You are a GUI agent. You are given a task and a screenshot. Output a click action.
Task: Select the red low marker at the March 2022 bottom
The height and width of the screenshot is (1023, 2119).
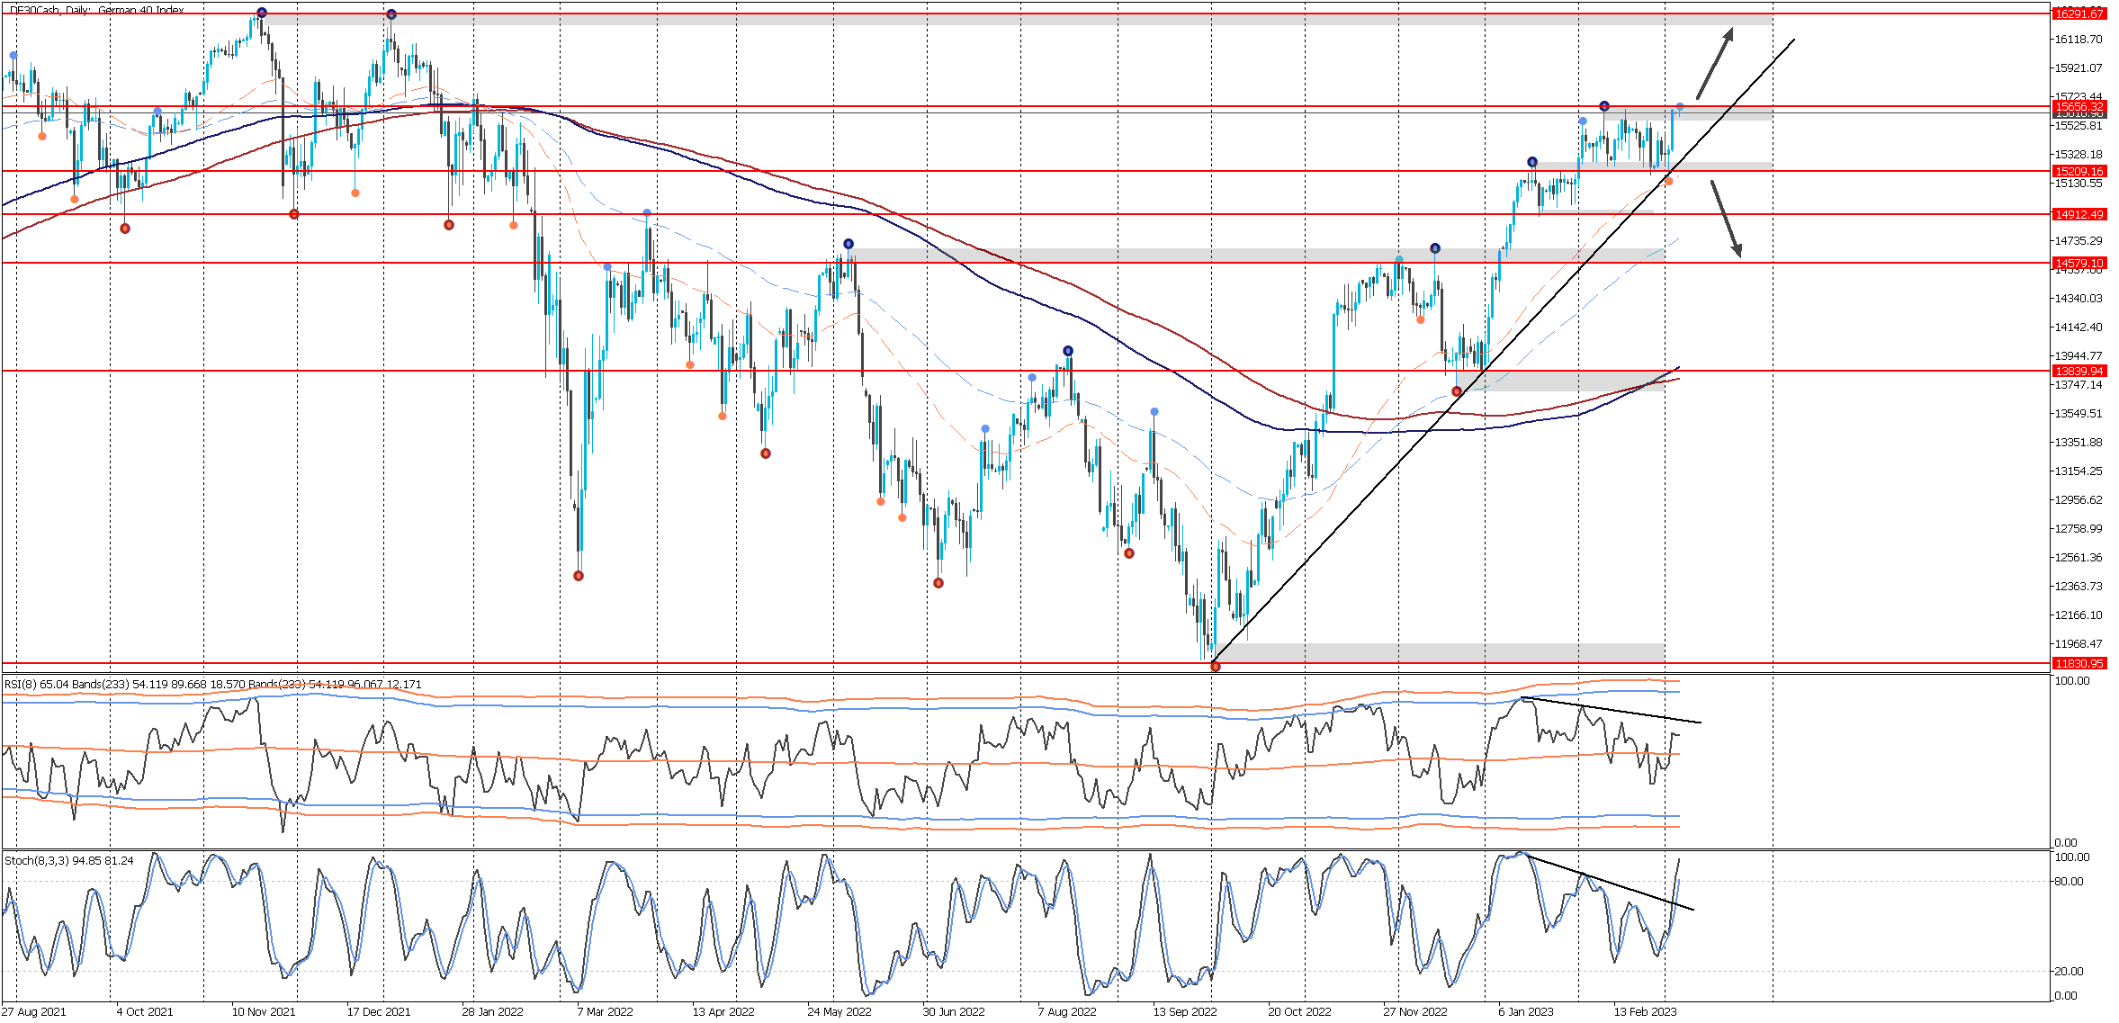click(x=579, y=576)
